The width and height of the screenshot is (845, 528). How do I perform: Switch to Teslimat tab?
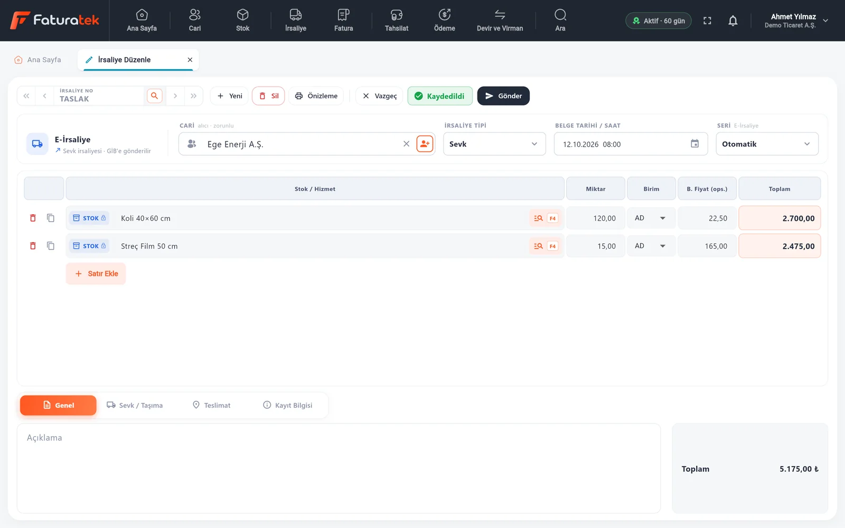(211, 405)
